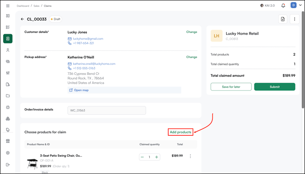
Task: Click the Order/invoice details field WC_01563
Action: tap(107, 111)
